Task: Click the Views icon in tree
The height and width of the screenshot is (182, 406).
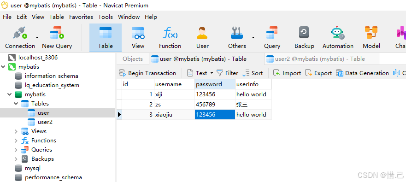Action: [x=25, y=131]
